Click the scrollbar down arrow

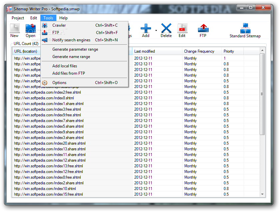(262, 194)
